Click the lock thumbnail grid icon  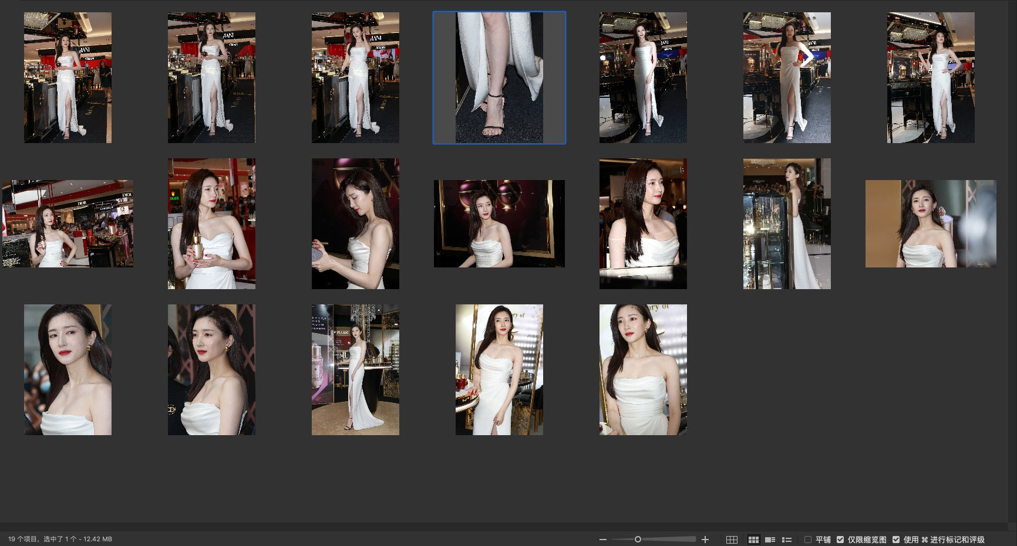[732, 540]
